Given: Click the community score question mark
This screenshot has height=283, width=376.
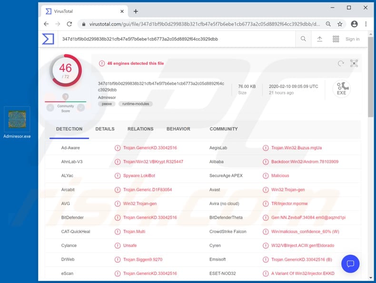Looking at the screenshot, I should (x=66, y=97).
